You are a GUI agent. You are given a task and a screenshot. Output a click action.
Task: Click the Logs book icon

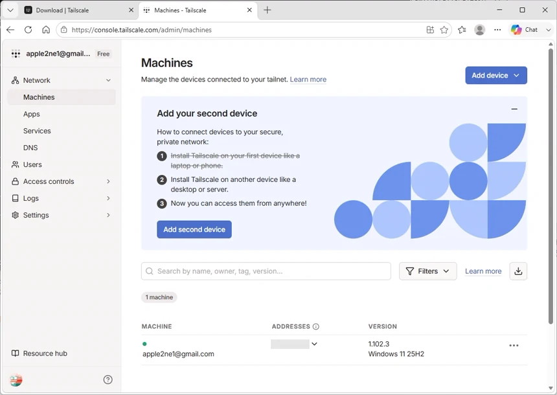click(16, 198)
